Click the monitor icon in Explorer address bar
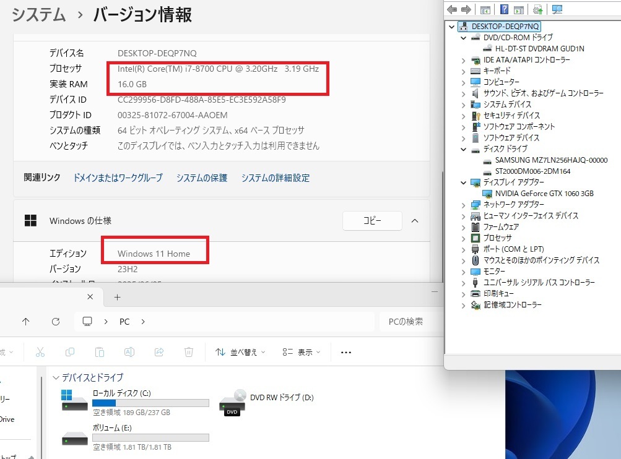621x459 pixels. [x=87, y=321]
